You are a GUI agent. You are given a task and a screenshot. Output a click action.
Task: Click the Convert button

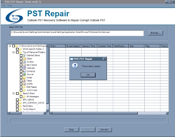[104, 130]
